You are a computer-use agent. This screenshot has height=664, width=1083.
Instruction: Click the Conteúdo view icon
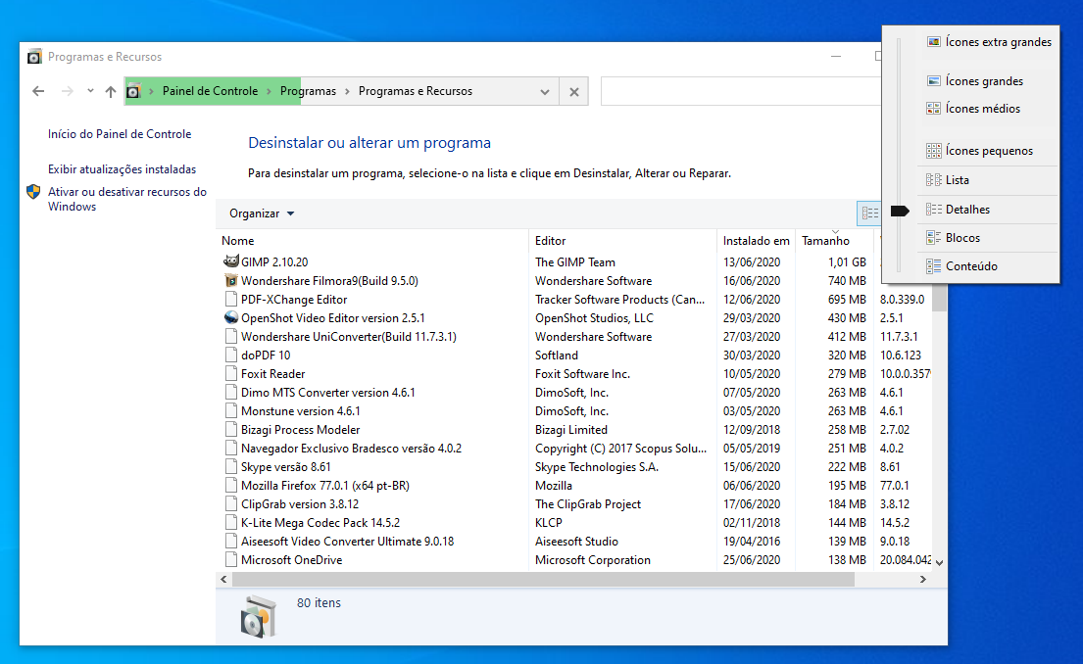pos(933,265)
